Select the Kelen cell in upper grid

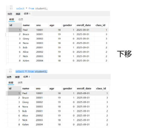29,61
